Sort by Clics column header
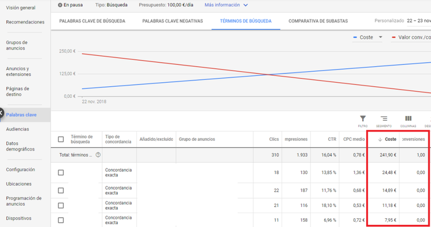Viewport: 431px width, 227px height. pos(274,139)
